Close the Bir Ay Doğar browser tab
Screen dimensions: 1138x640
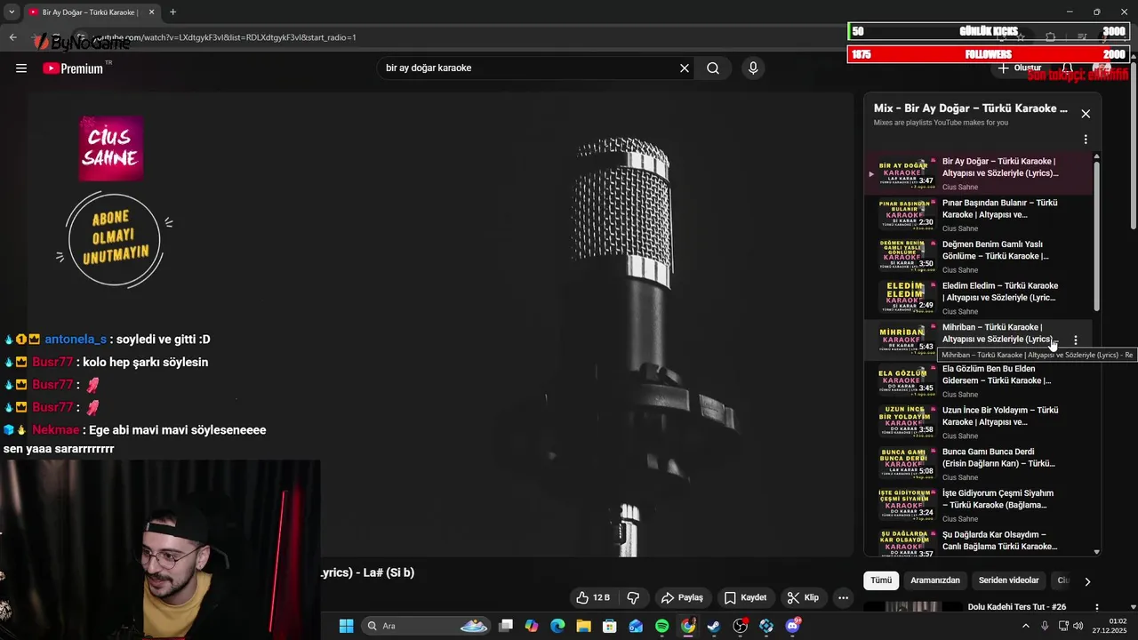tap(151, 12)
